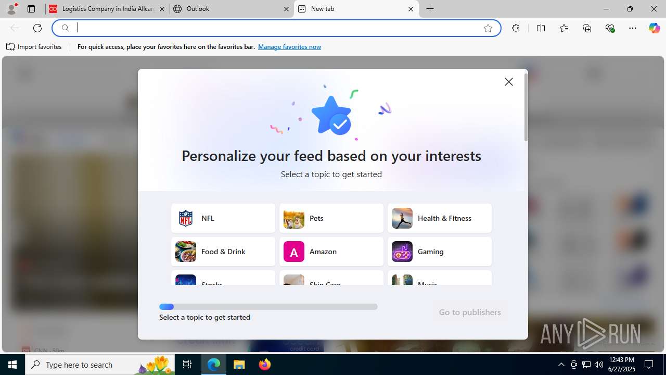Close the New tab tab

[x=411, y=9]
